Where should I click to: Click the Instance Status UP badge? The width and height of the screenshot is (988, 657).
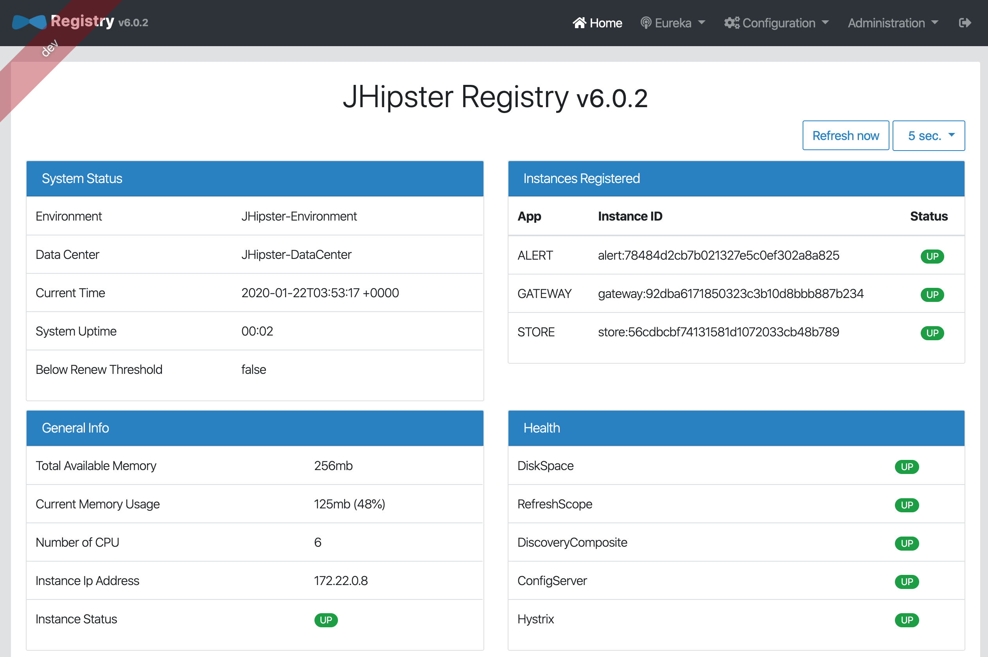coord(326,620)
